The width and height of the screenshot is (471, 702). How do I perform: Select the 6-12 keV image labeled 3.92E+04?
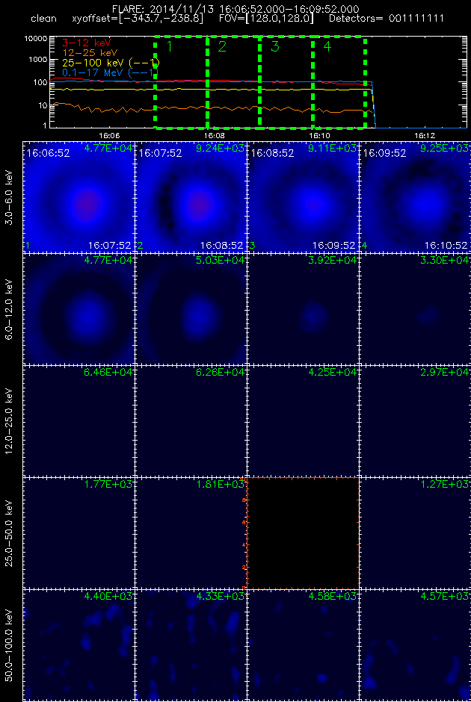tap(303, 308)
